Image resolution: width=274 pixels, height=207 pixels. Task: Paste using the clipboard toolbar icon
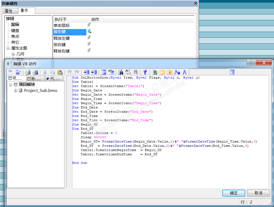[60, 72]
